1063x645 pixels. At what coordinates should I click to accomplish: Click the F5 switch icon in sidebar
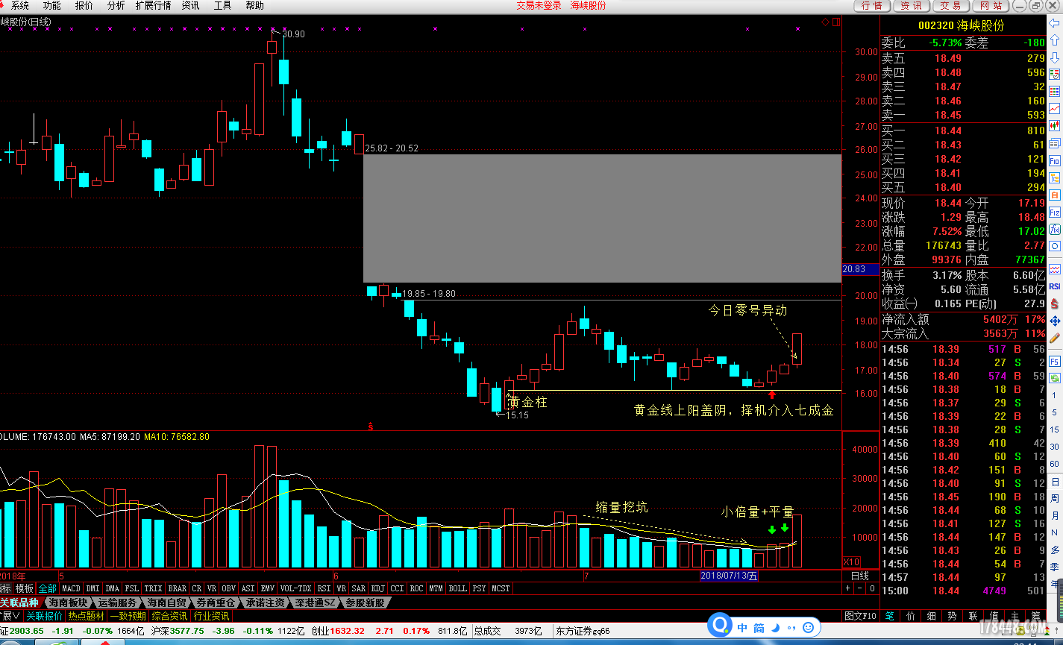point(1054,362)
